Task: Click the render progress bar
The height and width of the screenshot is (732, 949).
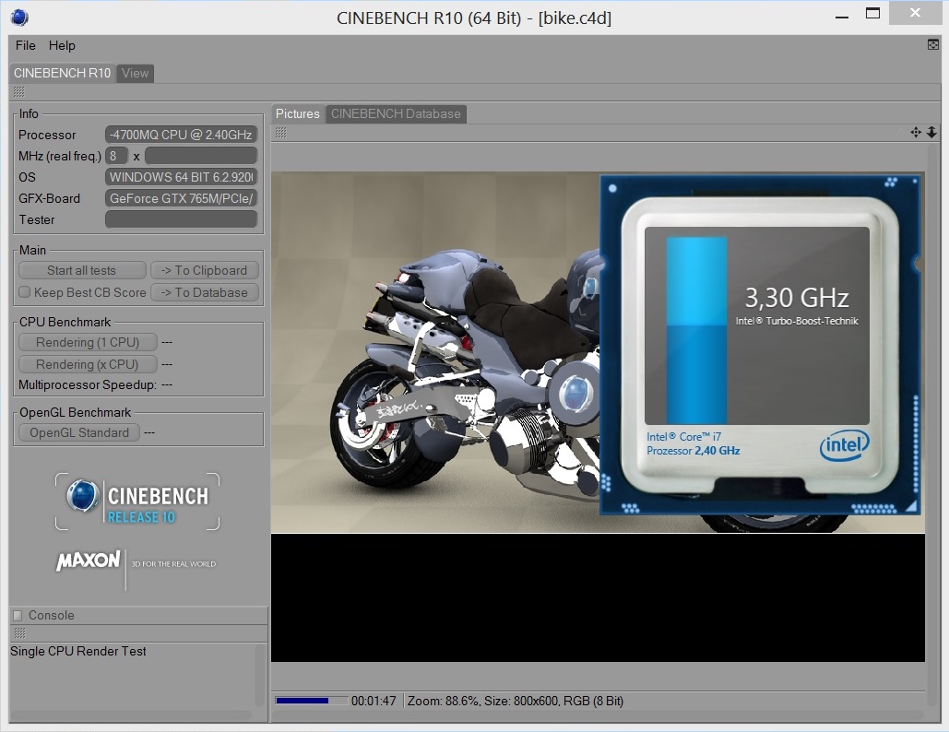Action: [312, 701]
